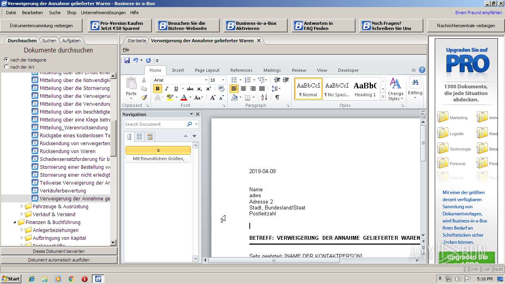The height and width of the screenshot is (284, 505).
Task: Apply the Normal style
Action: tap(308, 88)
